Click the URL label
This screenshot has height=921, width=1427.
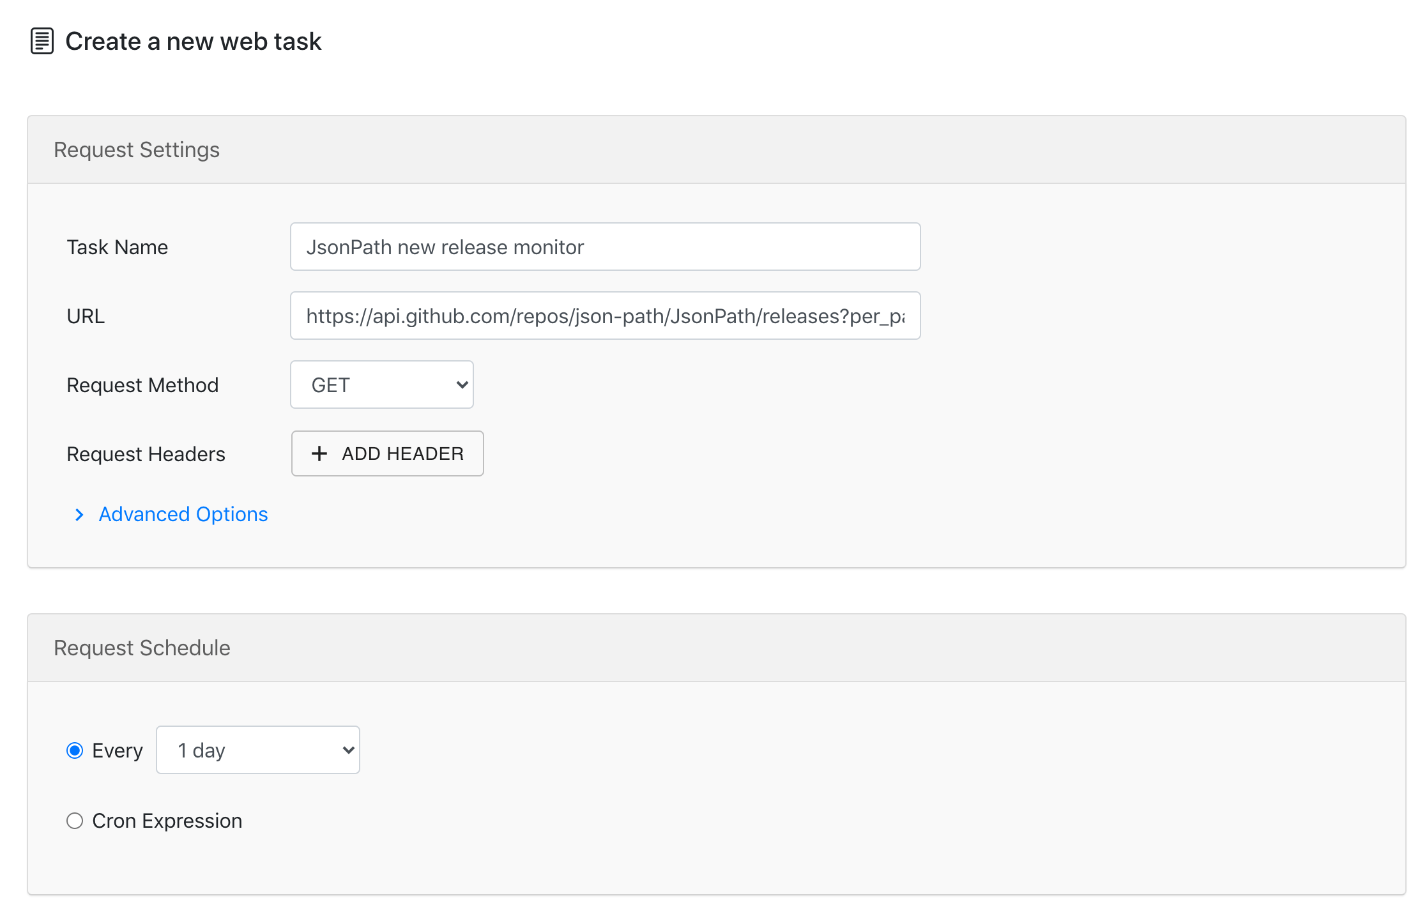pos(85,316)
